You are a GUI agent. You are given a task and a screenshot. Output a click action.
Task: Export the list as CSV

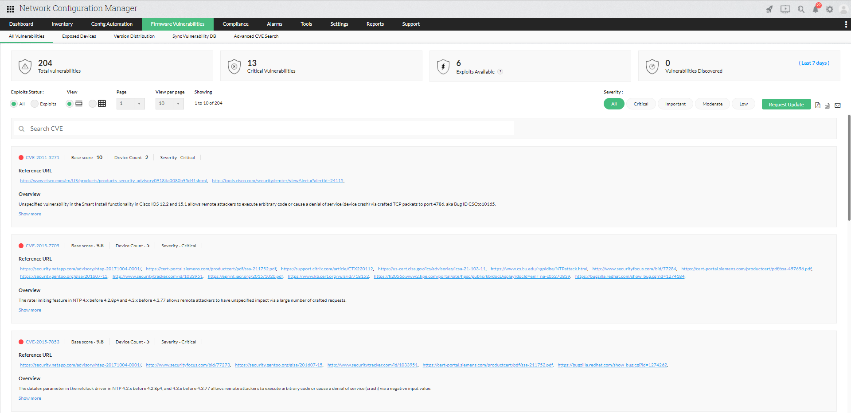point(828,105)
